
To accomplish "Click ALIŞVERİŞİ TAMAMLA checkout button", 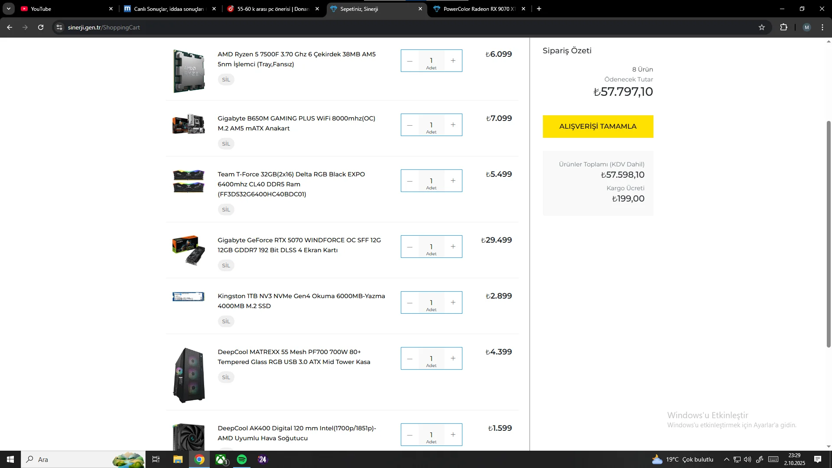I will [598, 127].
